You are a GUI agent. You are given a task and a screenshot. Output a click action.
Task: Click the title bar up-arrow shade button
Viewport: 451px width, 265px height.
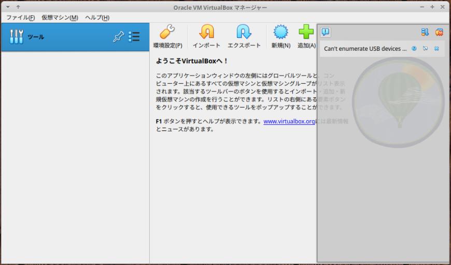coord(18,7)
